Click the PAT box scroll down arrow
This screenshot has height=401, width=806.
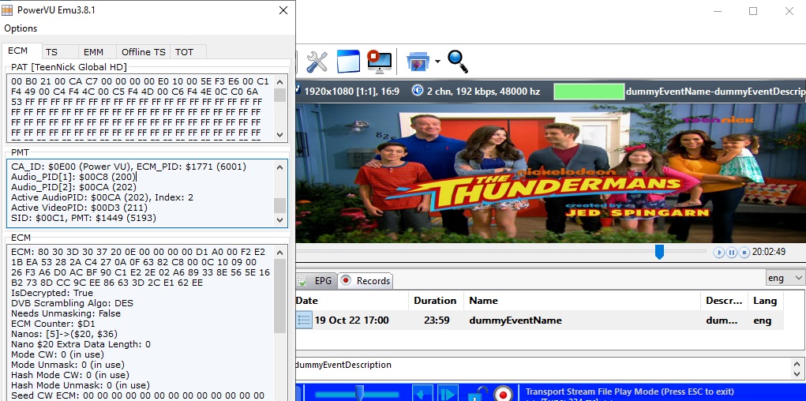click(x=279, y=134)
